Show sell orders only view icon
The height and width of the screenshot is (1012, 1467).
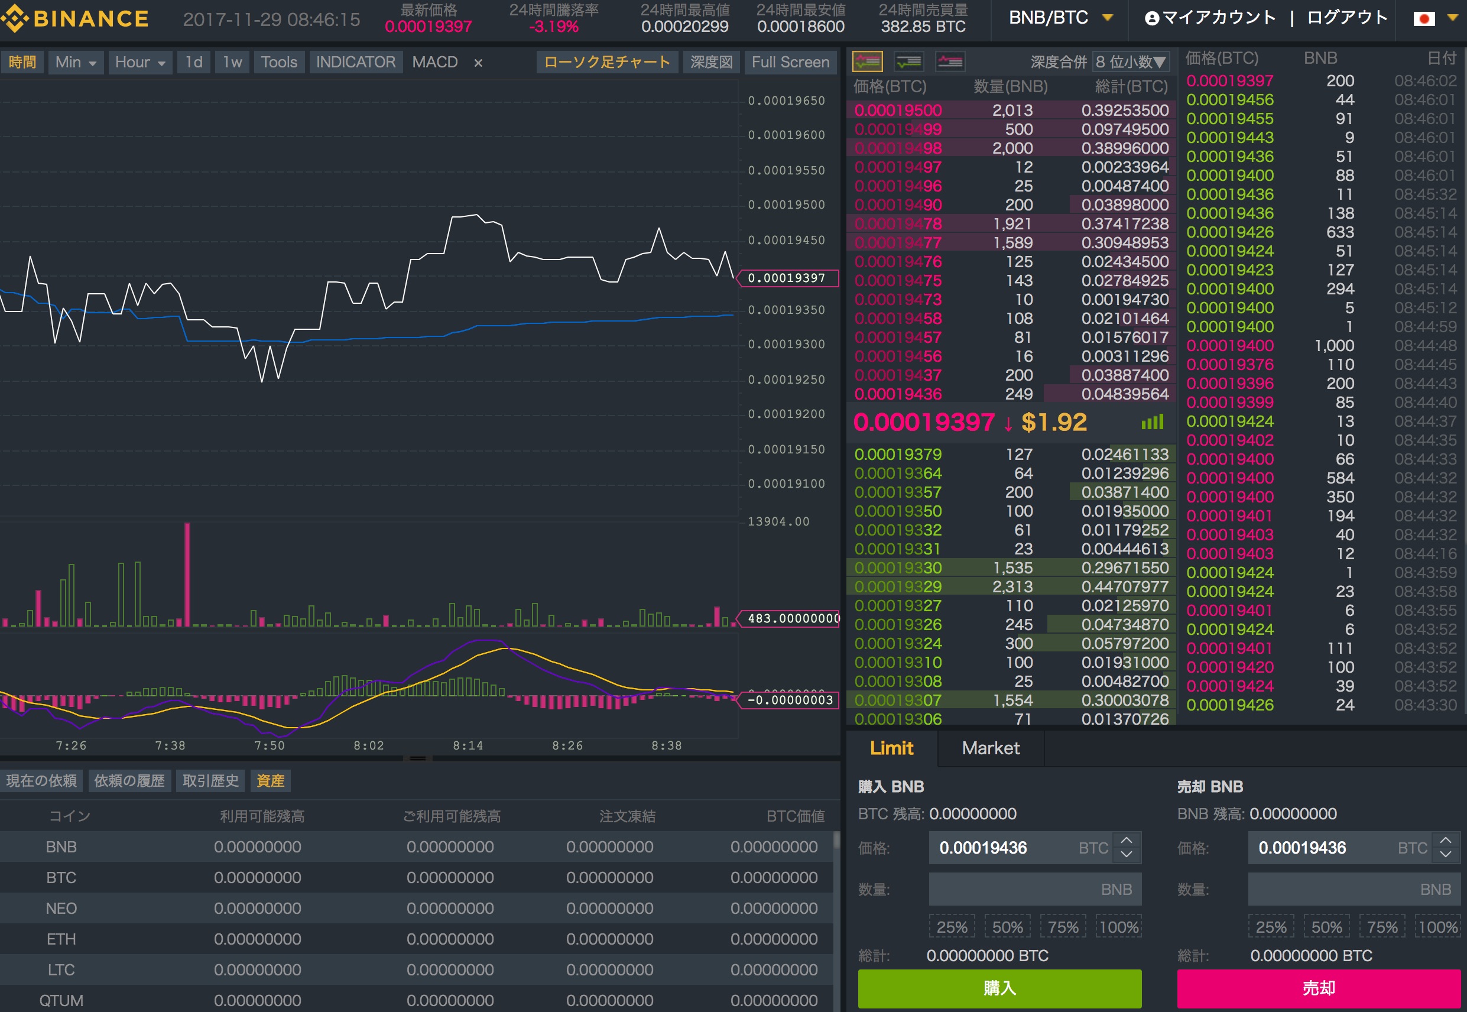pyautogui.click(x=950, y=61)
